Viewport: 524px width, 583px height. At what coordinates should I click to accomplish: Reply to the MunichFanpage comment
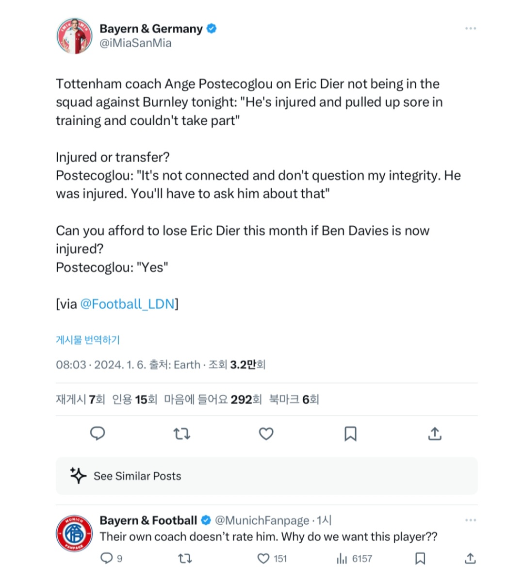pyautogui.click(x=106, y=558)
